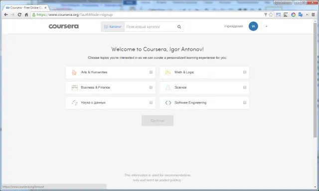Click the window layout extension icon

coord(278,14)
